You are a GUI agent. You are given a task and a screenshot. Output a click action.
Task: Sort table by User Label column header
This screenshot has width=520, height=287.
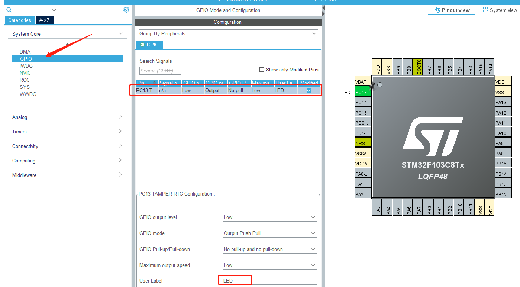point(285,83)
